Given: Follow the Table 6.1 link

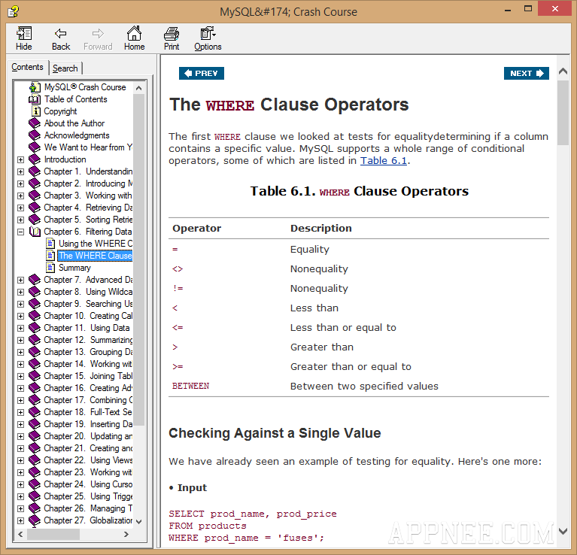Looking at the screenshot, I should [x=384, y=161].
